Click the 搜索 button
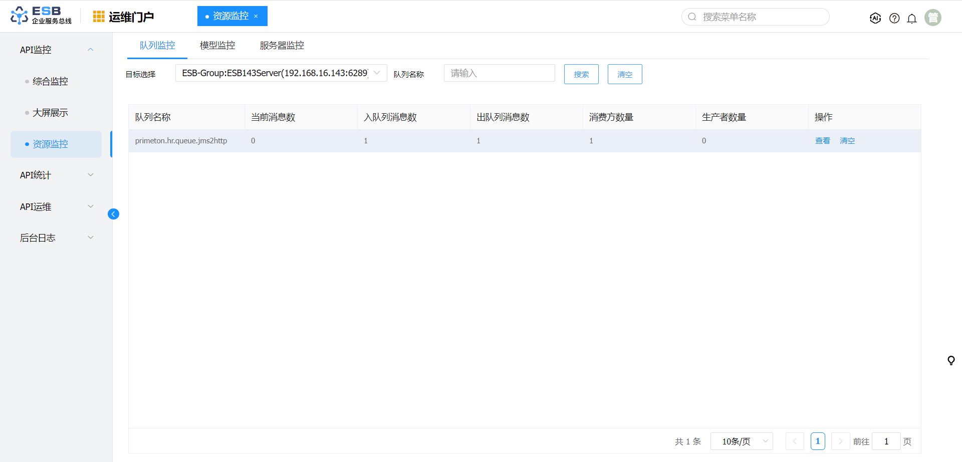Viewport: 962px width, 462px height. 581,74
